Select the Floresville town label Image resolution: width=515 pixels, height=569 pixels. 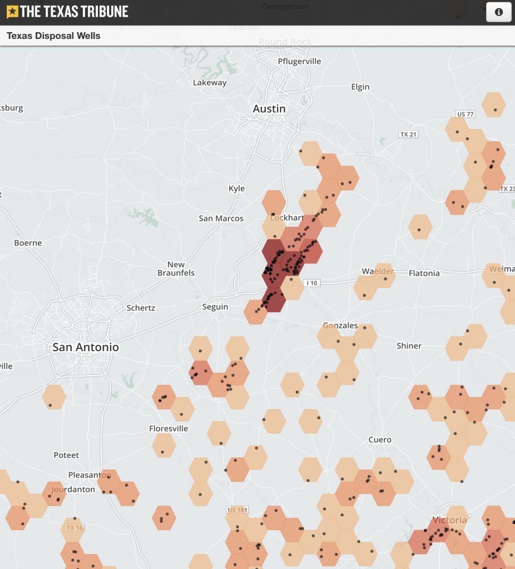click(169, 428)
